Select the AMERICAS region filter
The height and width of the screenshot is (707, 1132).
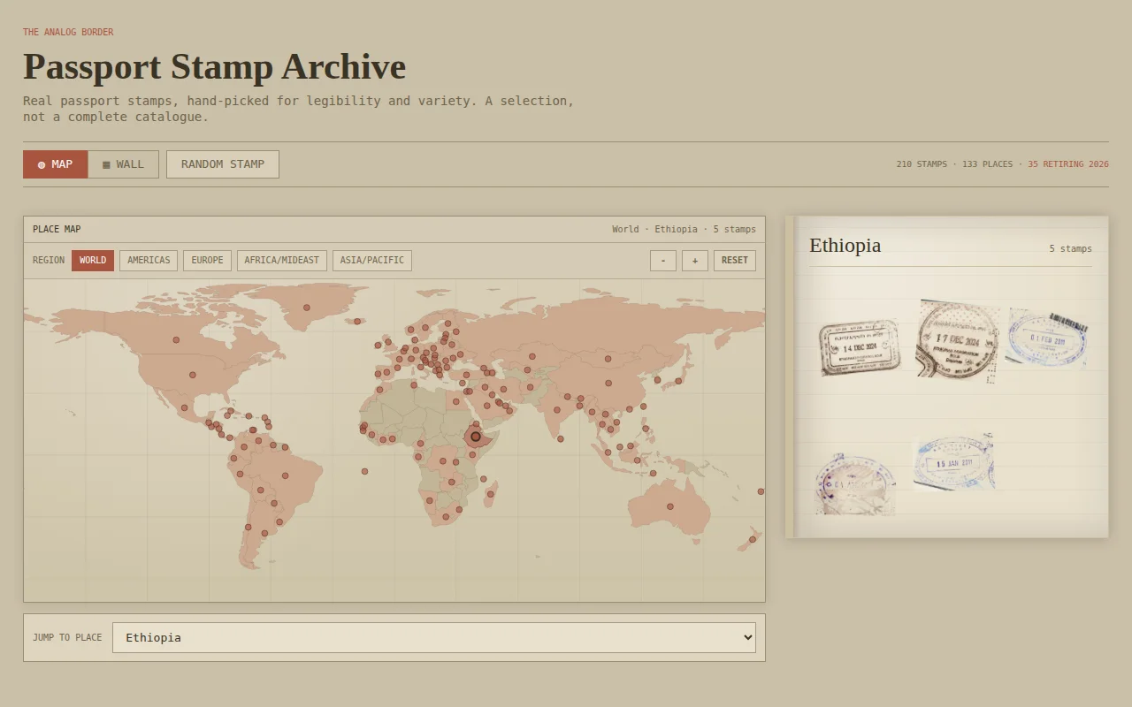point(149,261)
